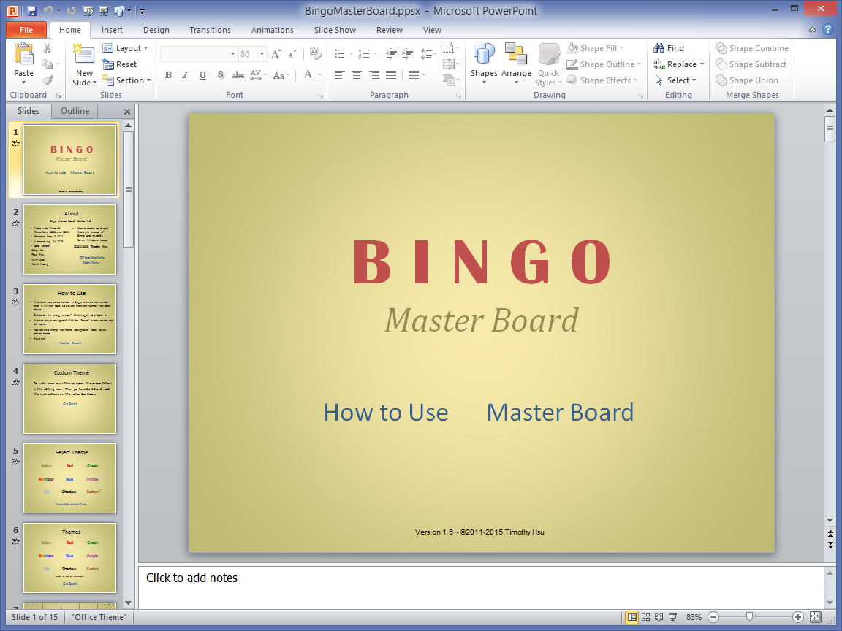842x631 pixels.
Task: Switch to Slide Sorter view in status bar
Action: click(646, 617)
